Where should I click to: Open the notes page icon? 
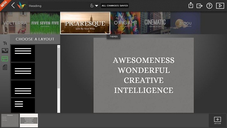[5, 67]
